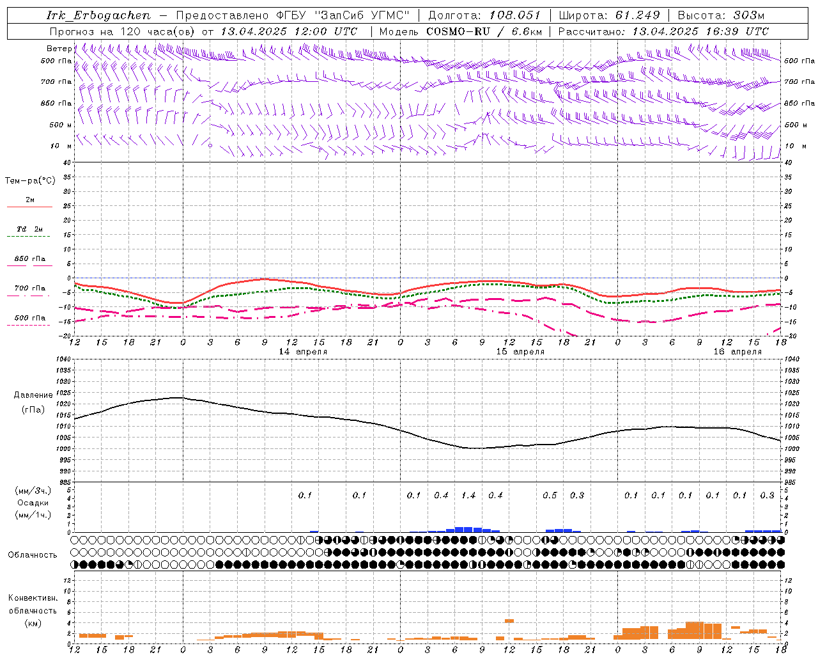The image size is (818, 655).
Task: Click the "Тем-ра(°C)" temperature label
Action: [x=30, y=181]
